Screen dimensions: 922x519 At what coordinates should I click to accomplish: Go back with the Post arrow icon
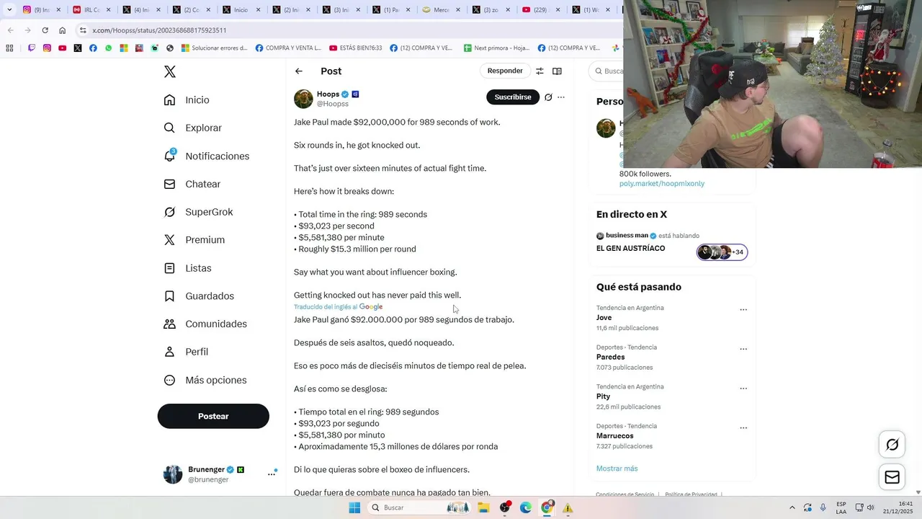coord(299,71)
